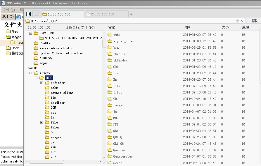Screen dimensions: 261x166
Task: Open the path history dropdown arrow
Action: [243, 21]
